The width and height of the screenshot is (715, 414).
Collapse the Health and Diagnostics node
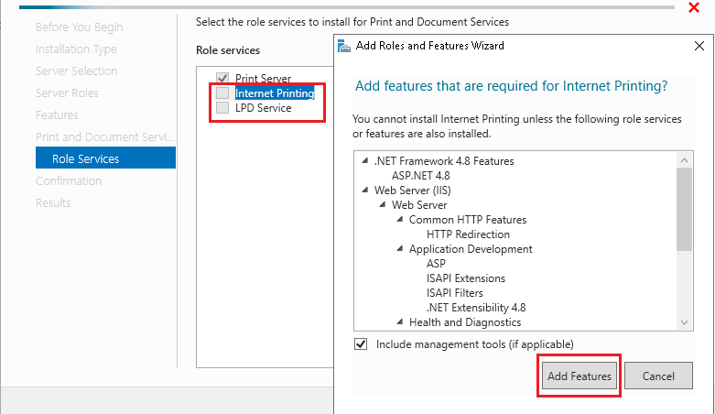[x=400, y=321]
